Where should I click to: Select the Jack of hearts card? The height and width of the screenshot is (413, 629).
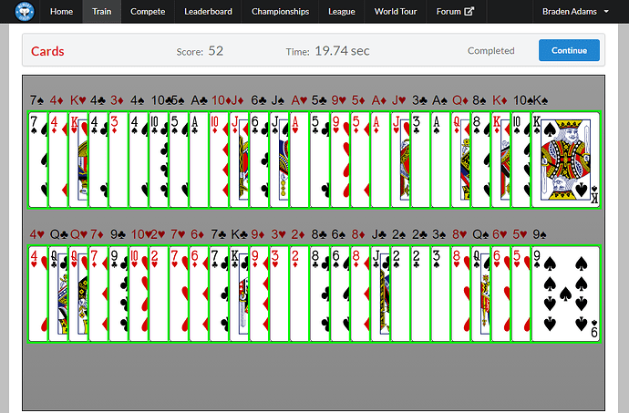tap(400, 160)
